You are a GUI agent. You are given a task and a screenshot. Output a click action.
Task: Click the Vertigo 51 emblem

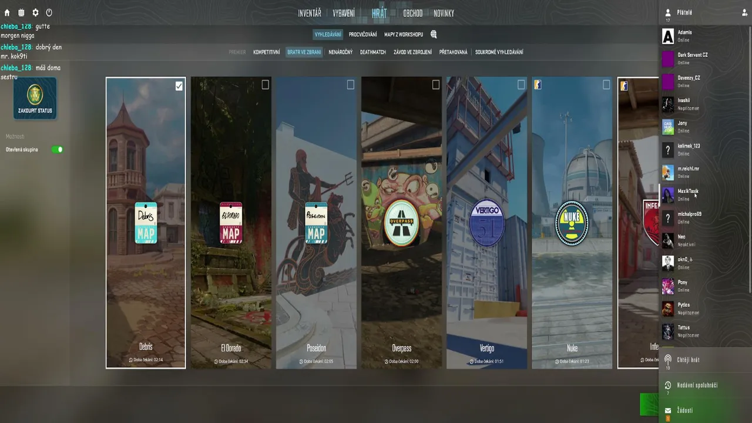pos(486,223)
